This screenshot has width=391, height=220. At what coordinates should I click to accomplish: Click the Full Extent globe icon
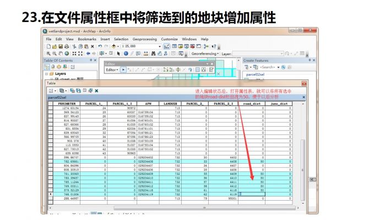pyautogui.click(x=67, y=53)
